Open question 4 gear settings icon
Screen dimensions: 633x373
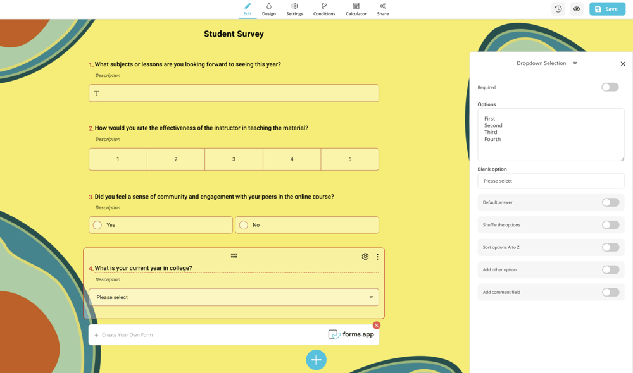pos(365,257)
